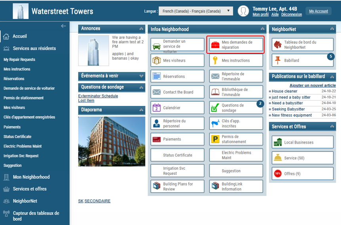Collapse the NeighborNet panel header

332,28
